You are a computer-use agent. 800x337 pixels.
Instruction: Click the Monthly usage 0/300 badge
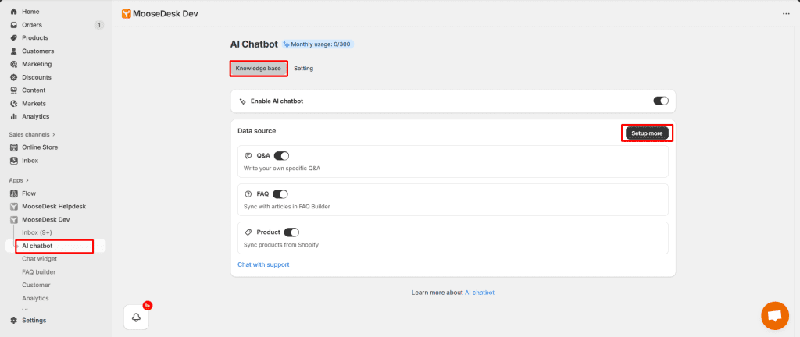pos(318,44)
